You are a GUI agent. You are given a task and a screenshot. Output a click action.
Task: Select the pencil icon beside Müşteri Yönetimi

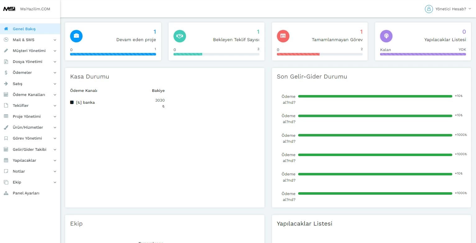6,50
